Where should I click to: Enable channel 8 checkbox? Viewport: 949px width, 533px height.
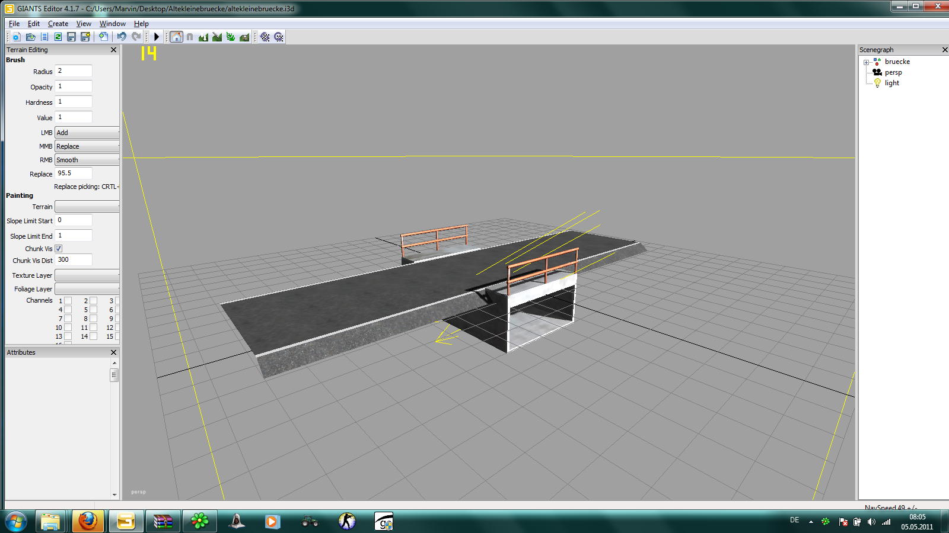pyautogui.click(x=94, y=319)
